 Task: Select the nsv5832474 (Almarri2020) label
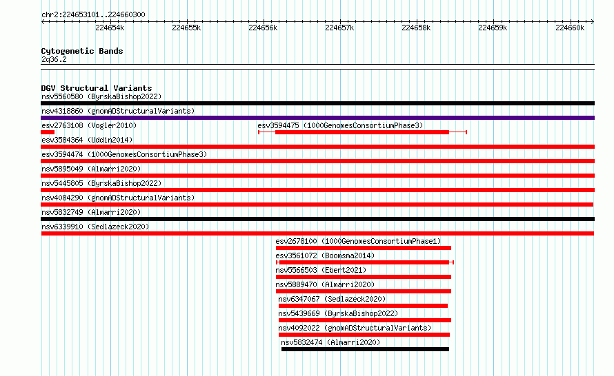coord(330,342)
